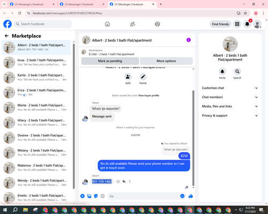
Task: Click the conversation list scrollbar
Action: pos(73,116)
